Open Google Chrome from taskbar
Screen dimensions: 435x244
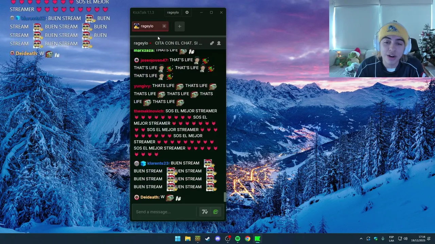(x=248, y=239)
